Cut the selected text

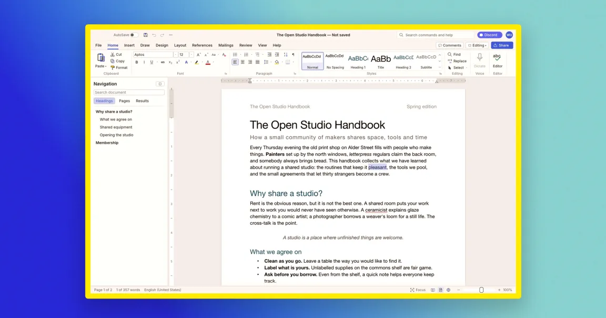pyautogui.click(x=116, y=55)
